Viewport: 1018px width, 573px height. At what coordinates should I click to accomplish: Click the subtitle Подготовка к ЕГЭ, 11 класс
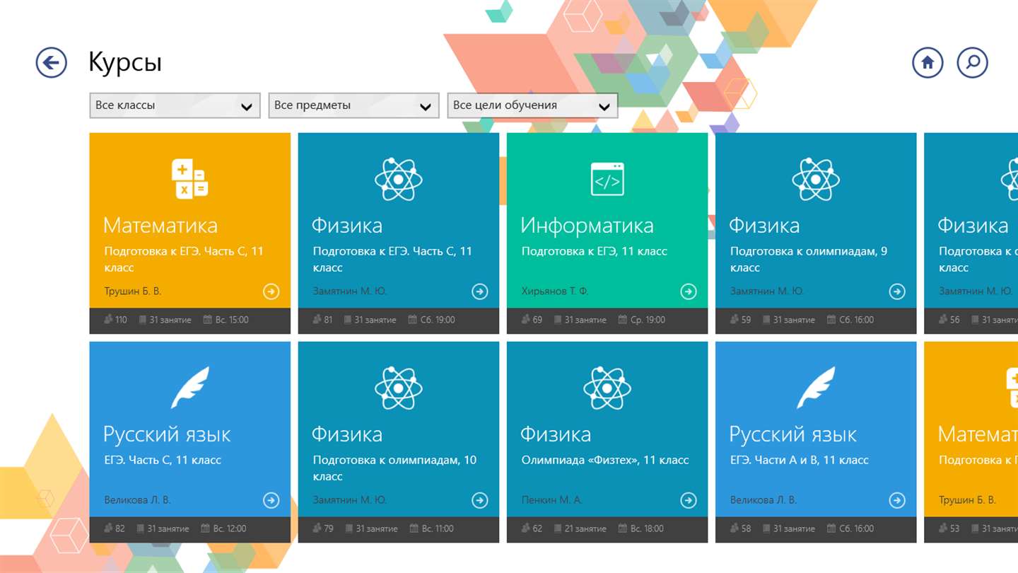tap(595, 251)
